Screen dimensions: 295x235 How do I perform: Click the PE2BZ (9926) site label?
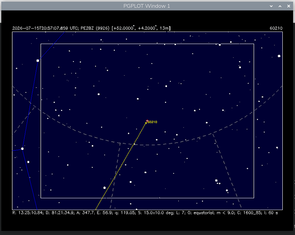click(x=95, y=28)
